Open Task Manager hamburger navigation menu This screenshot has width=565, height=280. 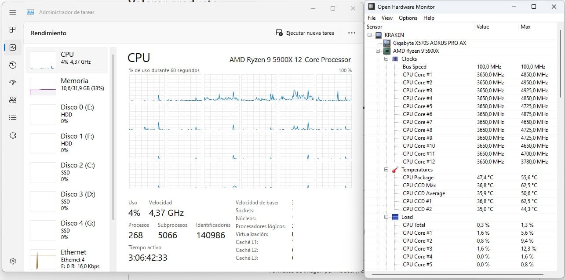13,12
